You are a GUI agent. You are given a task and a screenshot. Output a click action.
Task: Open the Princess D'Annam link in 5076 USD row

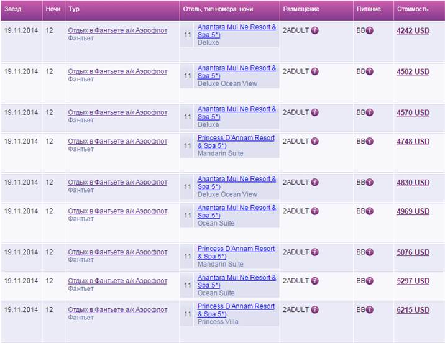pos(236,249)
